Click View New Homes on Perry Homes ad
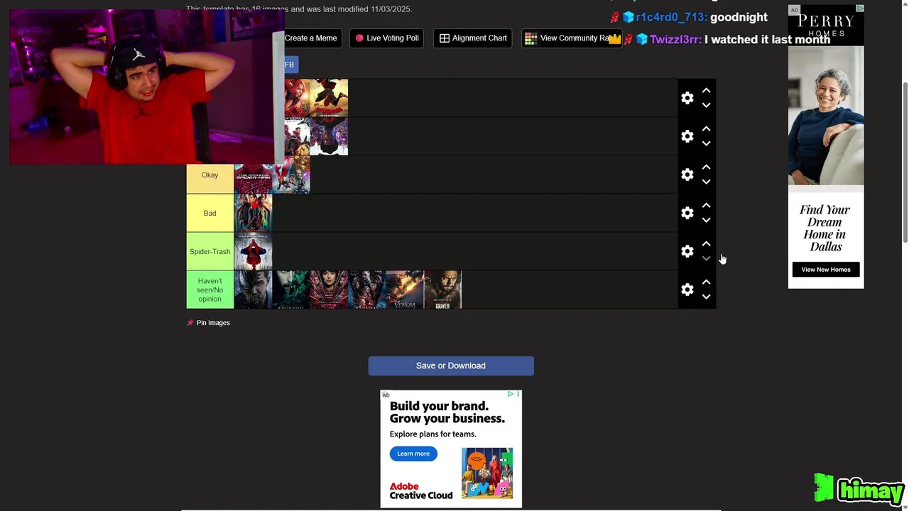 coord(826,270)
